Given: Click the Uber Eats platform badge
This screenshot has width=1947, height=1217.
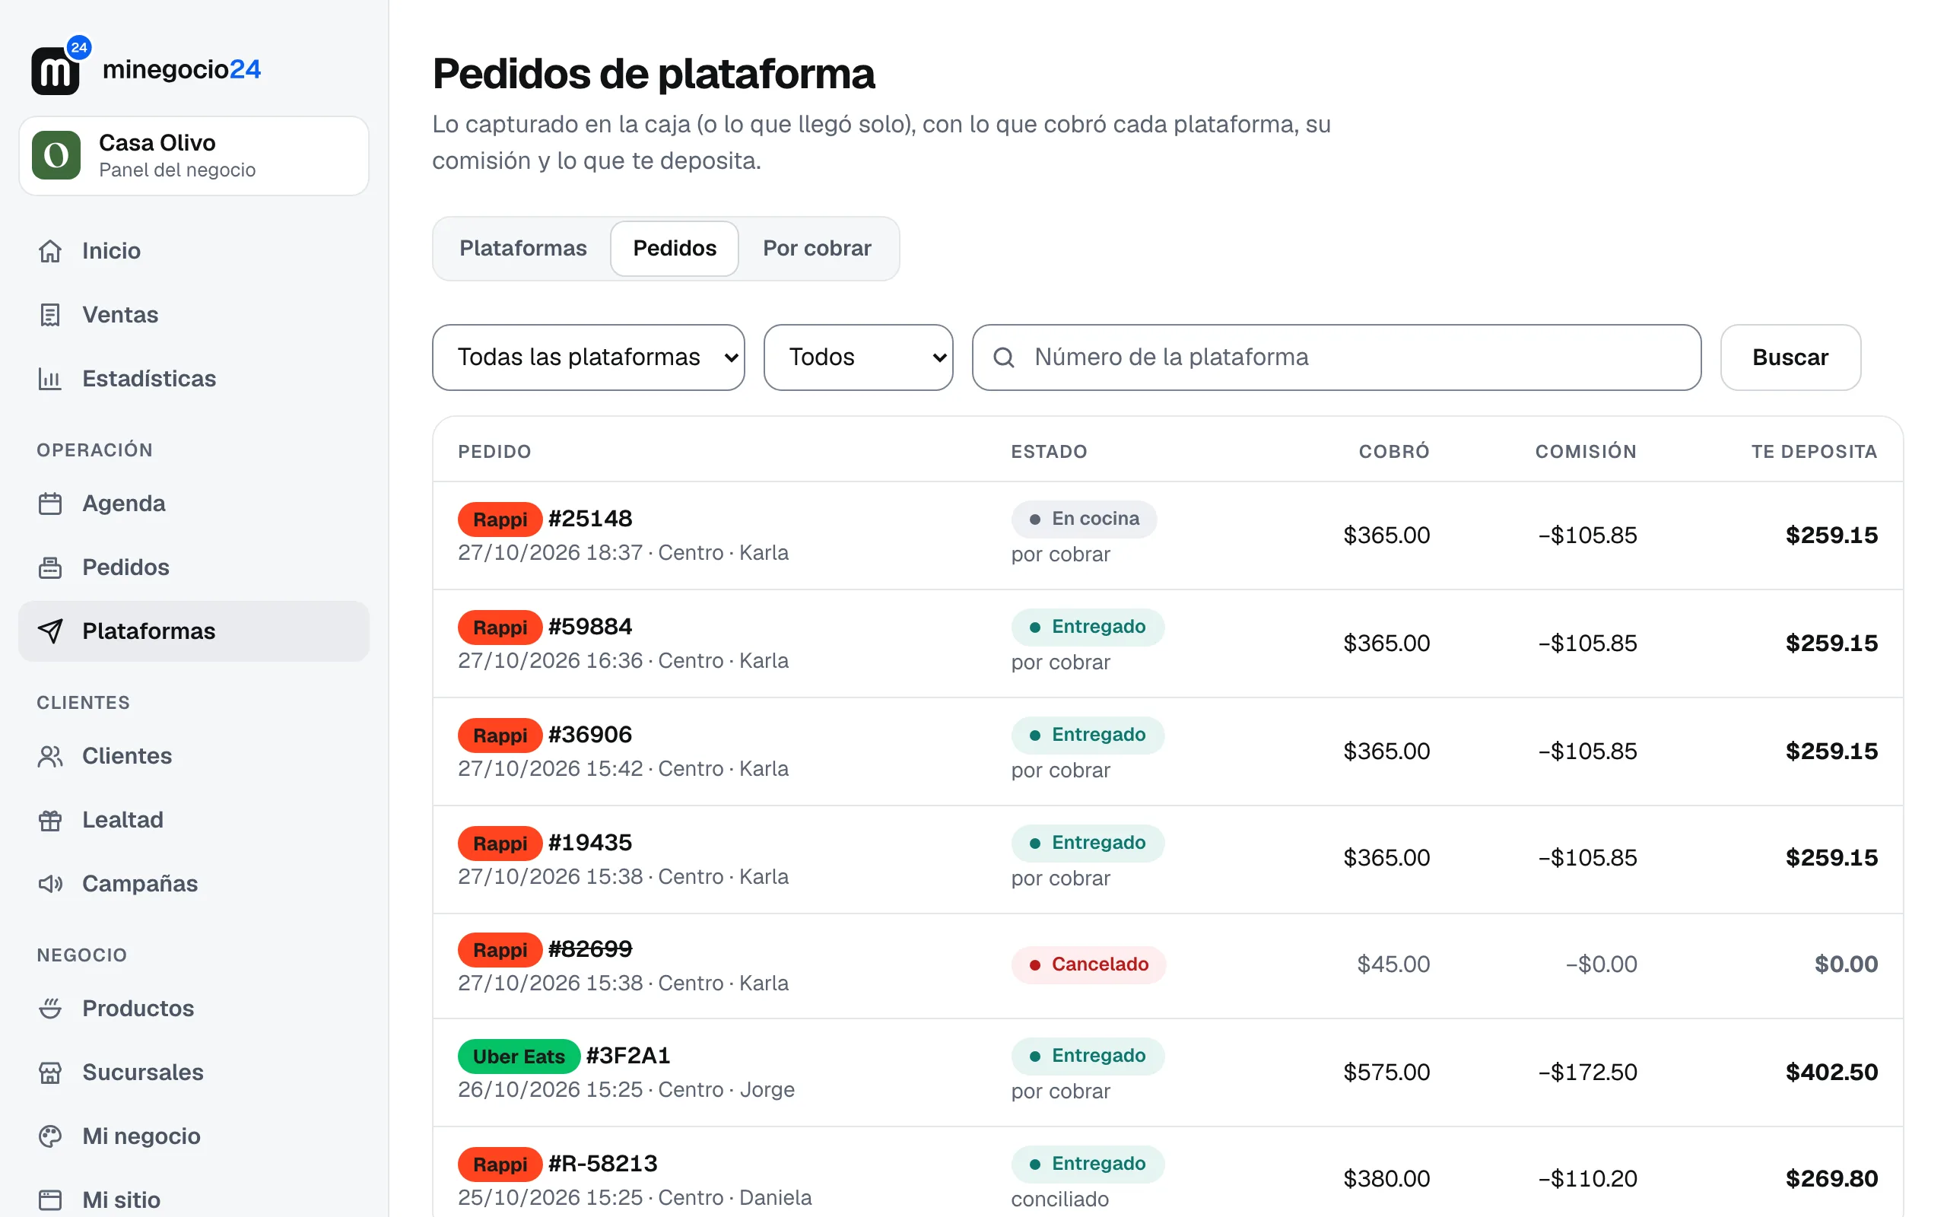Looking at the screenshot, I should coord(519,1056).
